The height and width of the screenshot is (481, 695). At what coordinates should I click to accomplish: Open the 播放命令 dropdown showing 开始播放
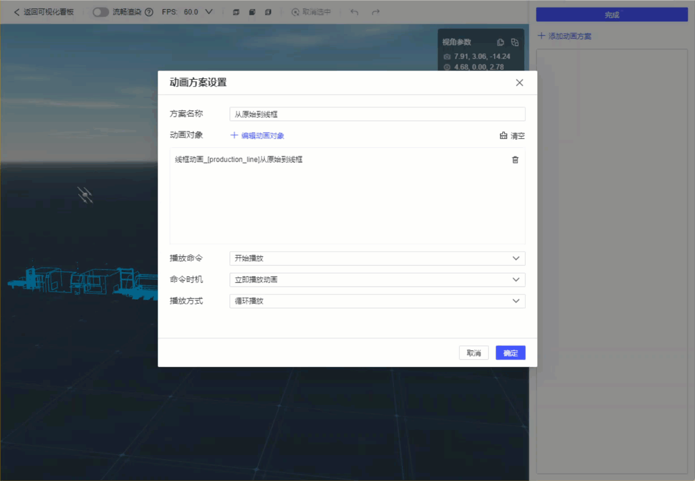[x=515, y=258]
